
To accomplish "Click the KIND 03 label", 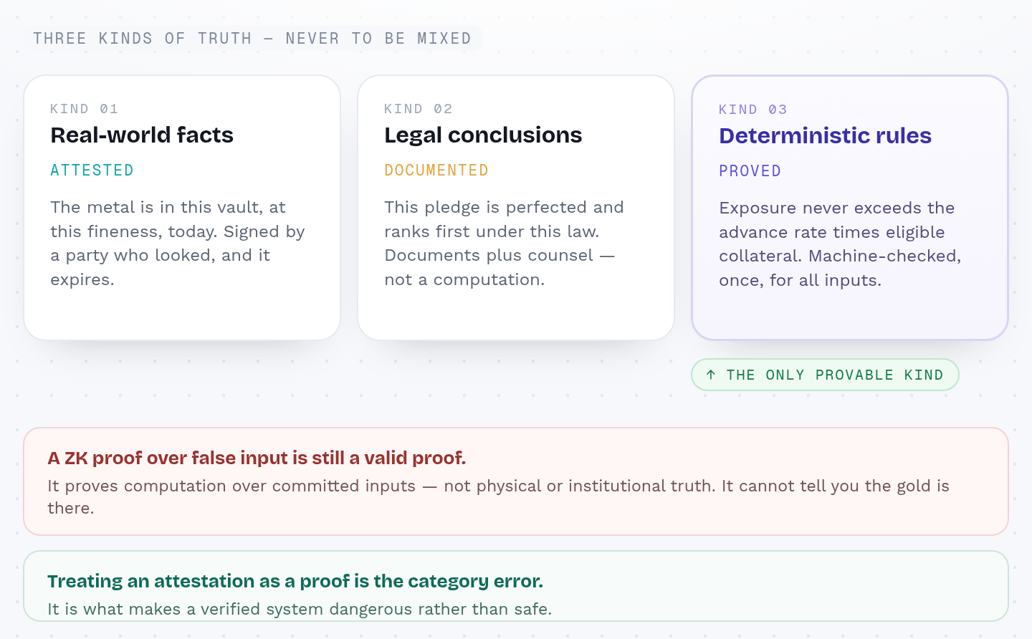I will (753, 110).
